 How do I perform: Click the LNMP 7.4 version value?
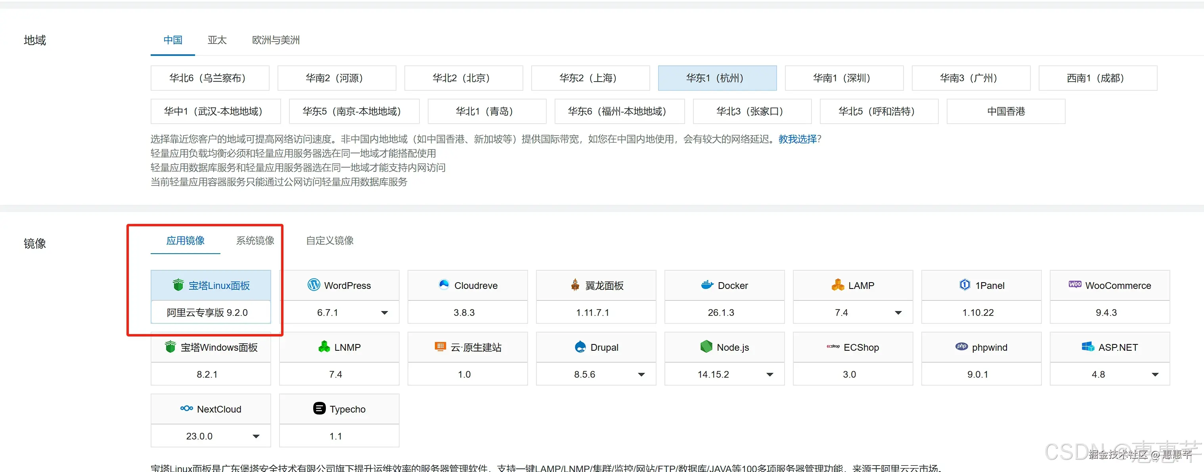coord(335,374)
